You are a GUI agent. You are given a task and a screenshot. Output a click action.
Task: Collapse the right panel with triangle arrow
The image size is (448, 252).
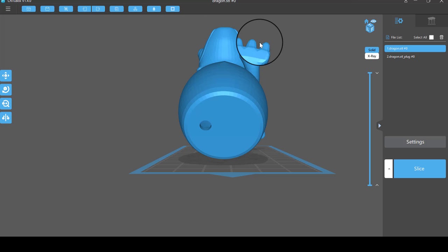click(x=379, y=126)
